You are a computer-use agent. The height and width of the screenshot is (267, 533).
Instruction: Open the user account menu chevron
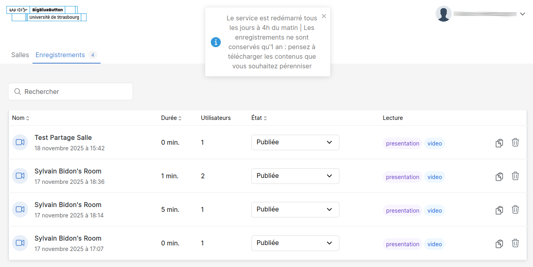click(x=522, y=14)
